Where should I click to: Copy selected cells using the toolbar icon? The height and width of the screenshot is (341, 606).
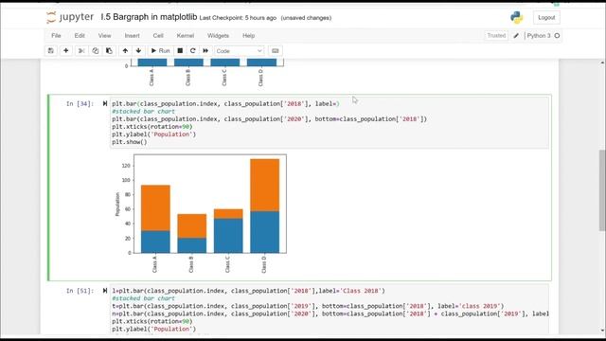(95, 50)
